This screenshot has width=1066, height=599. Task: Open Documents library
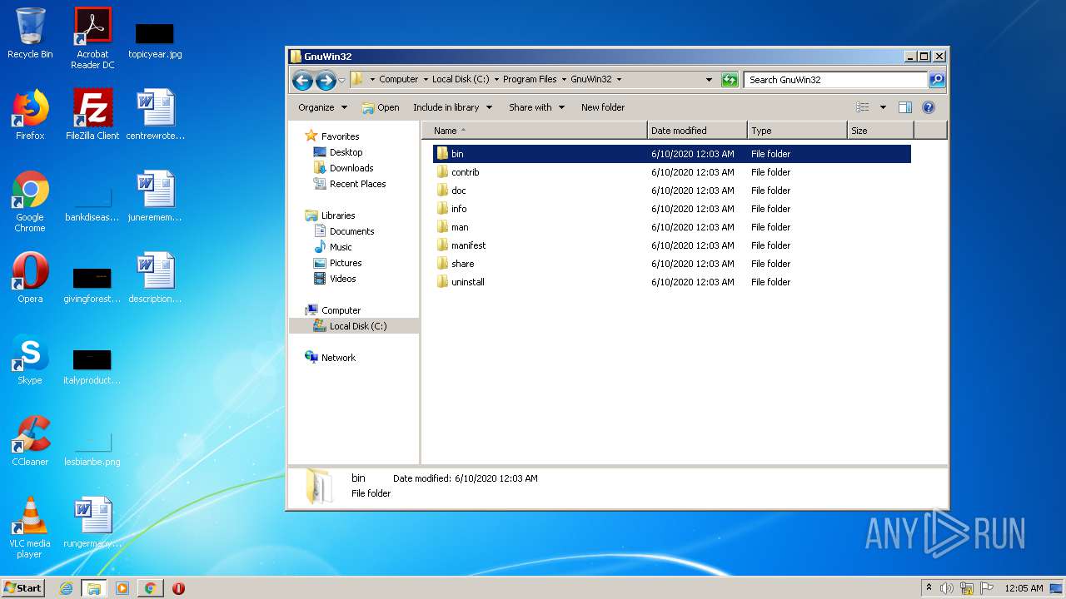[x=344, y=231]
